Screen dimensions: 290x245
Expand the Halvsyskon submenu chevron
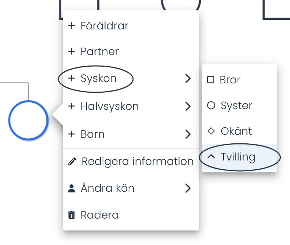pos(188,106)
